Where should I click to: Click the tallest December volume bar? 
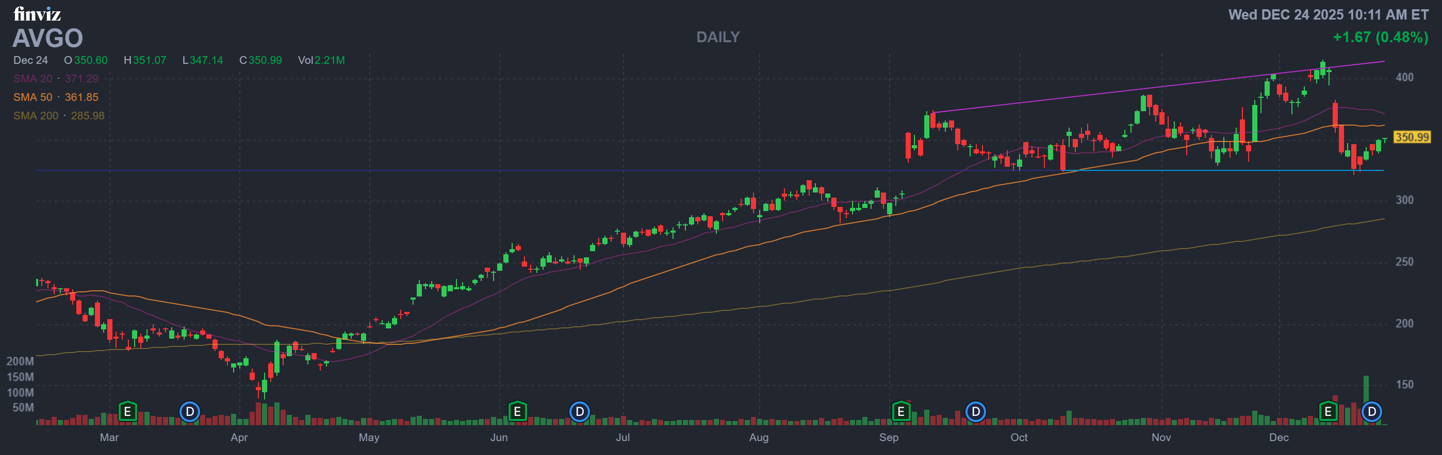[1366, 399]
